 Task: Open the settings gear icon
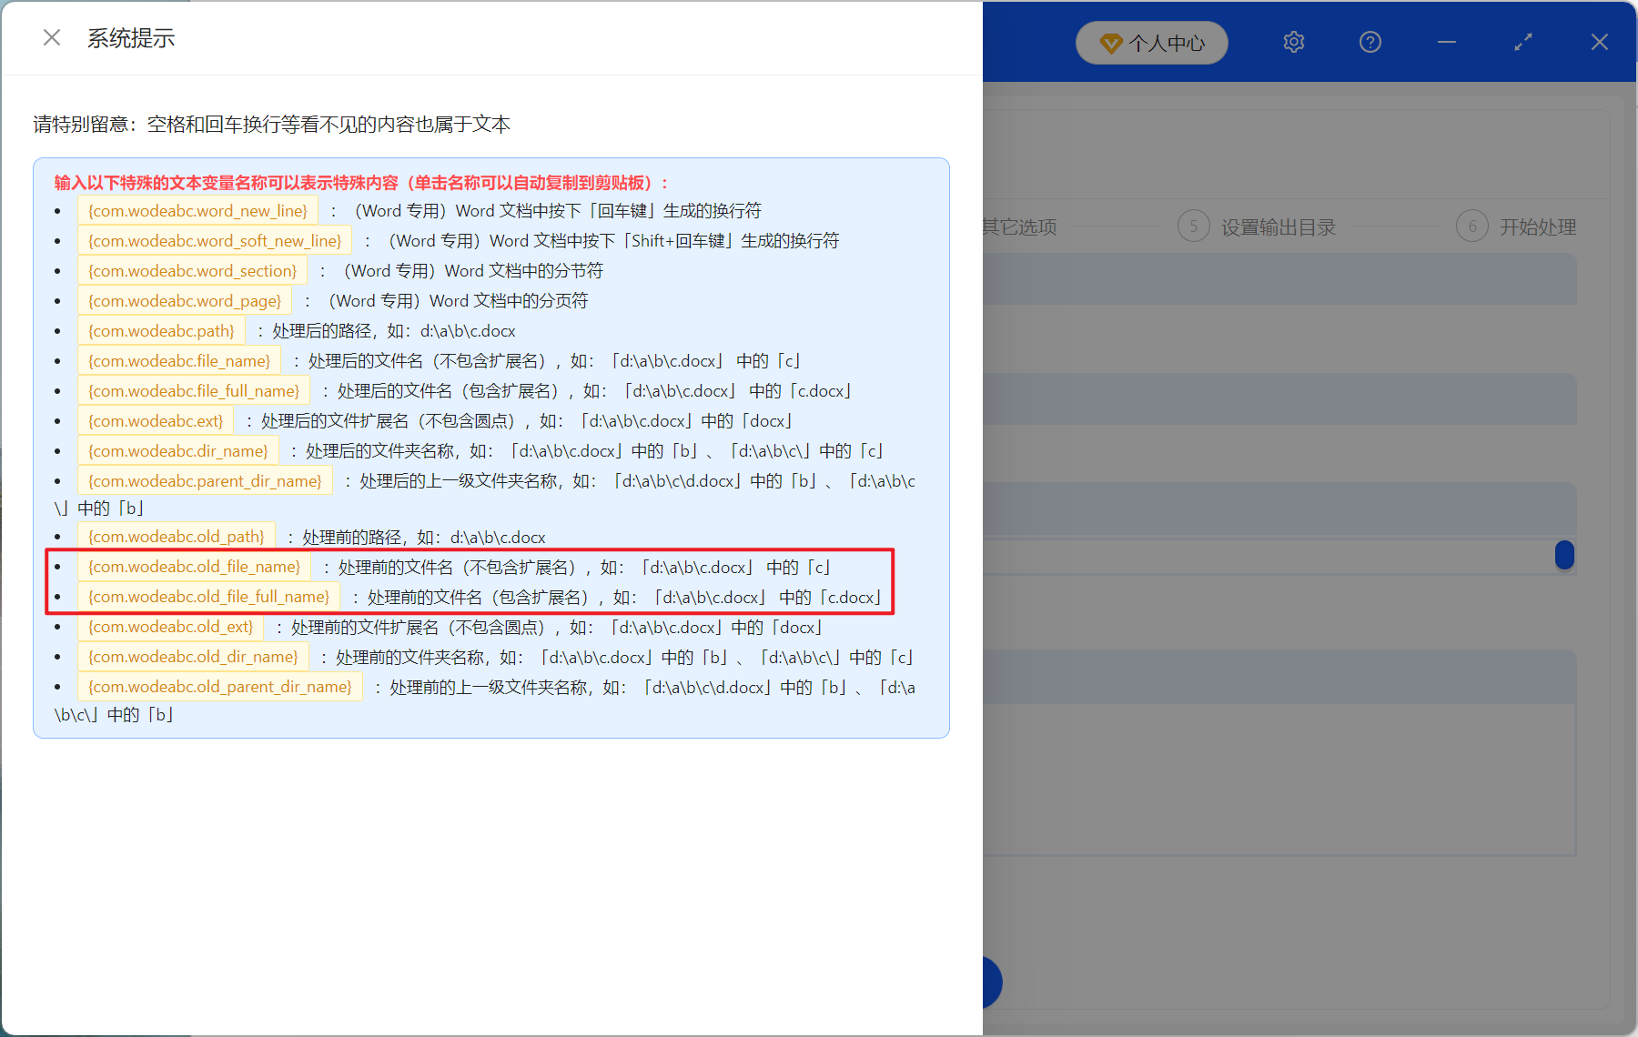1293,42
